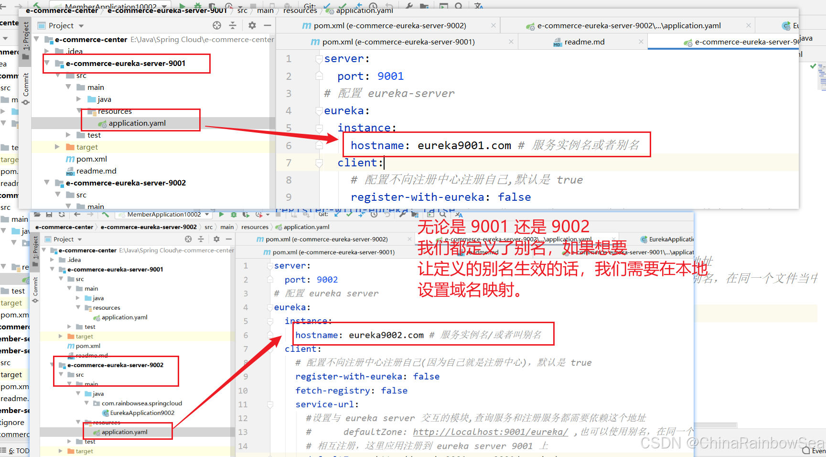
Task: Locate current file in upper Project panel
Action: pyautogui.click(x=217, y=25)
